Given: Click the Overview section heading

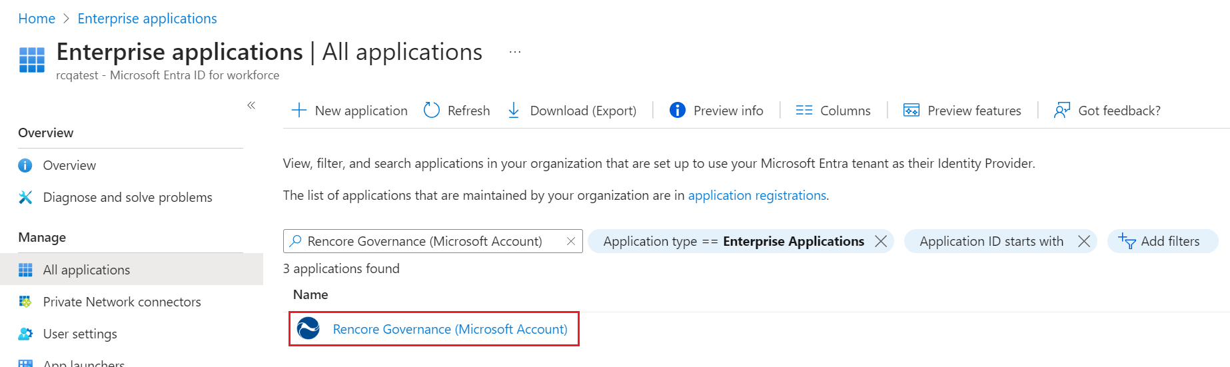Looking at the screenshot, I should tap(46, 133).
